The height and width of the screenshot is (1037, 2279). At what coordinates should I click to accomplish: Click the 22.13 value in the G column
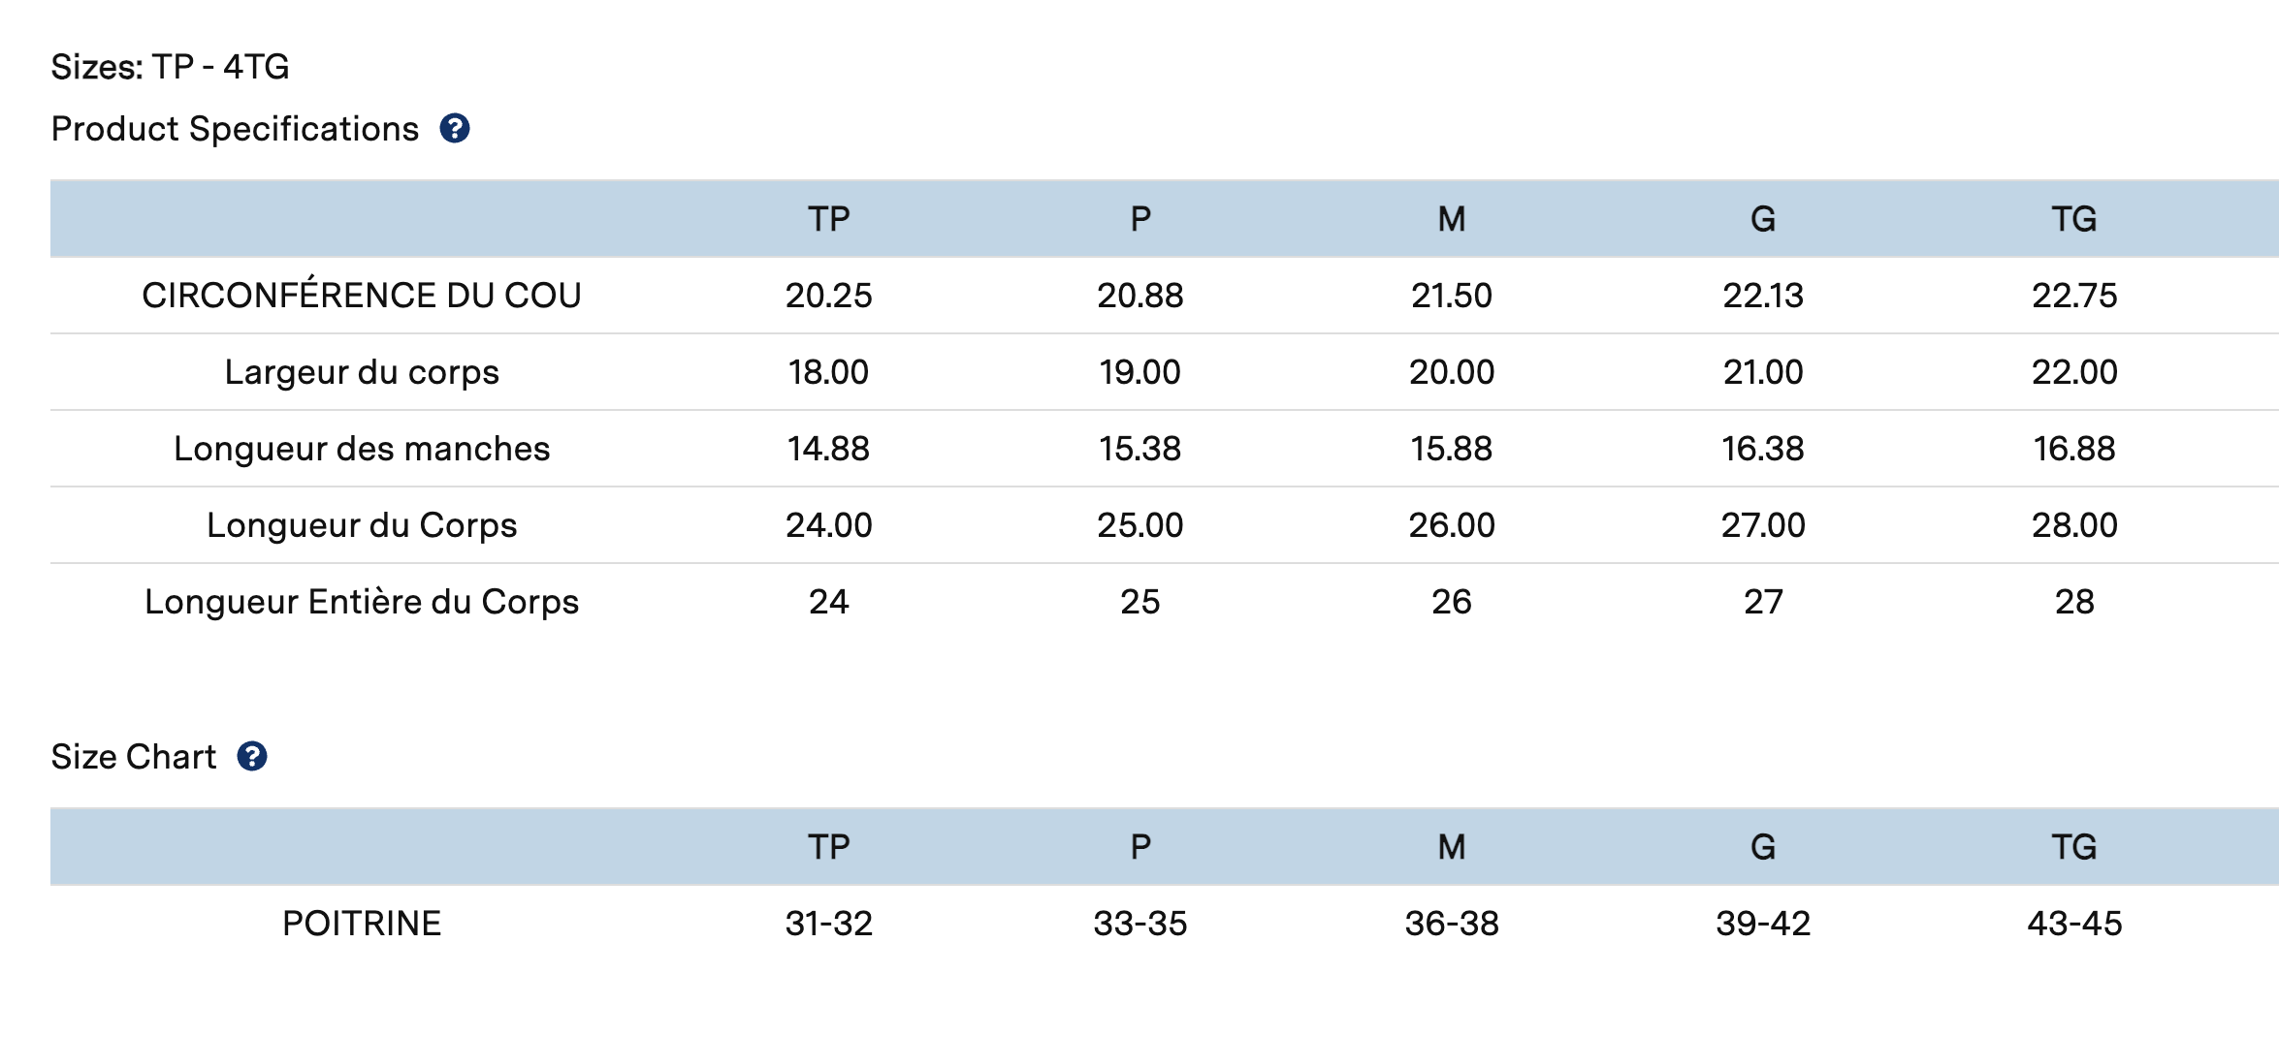tap(1763, 296)
